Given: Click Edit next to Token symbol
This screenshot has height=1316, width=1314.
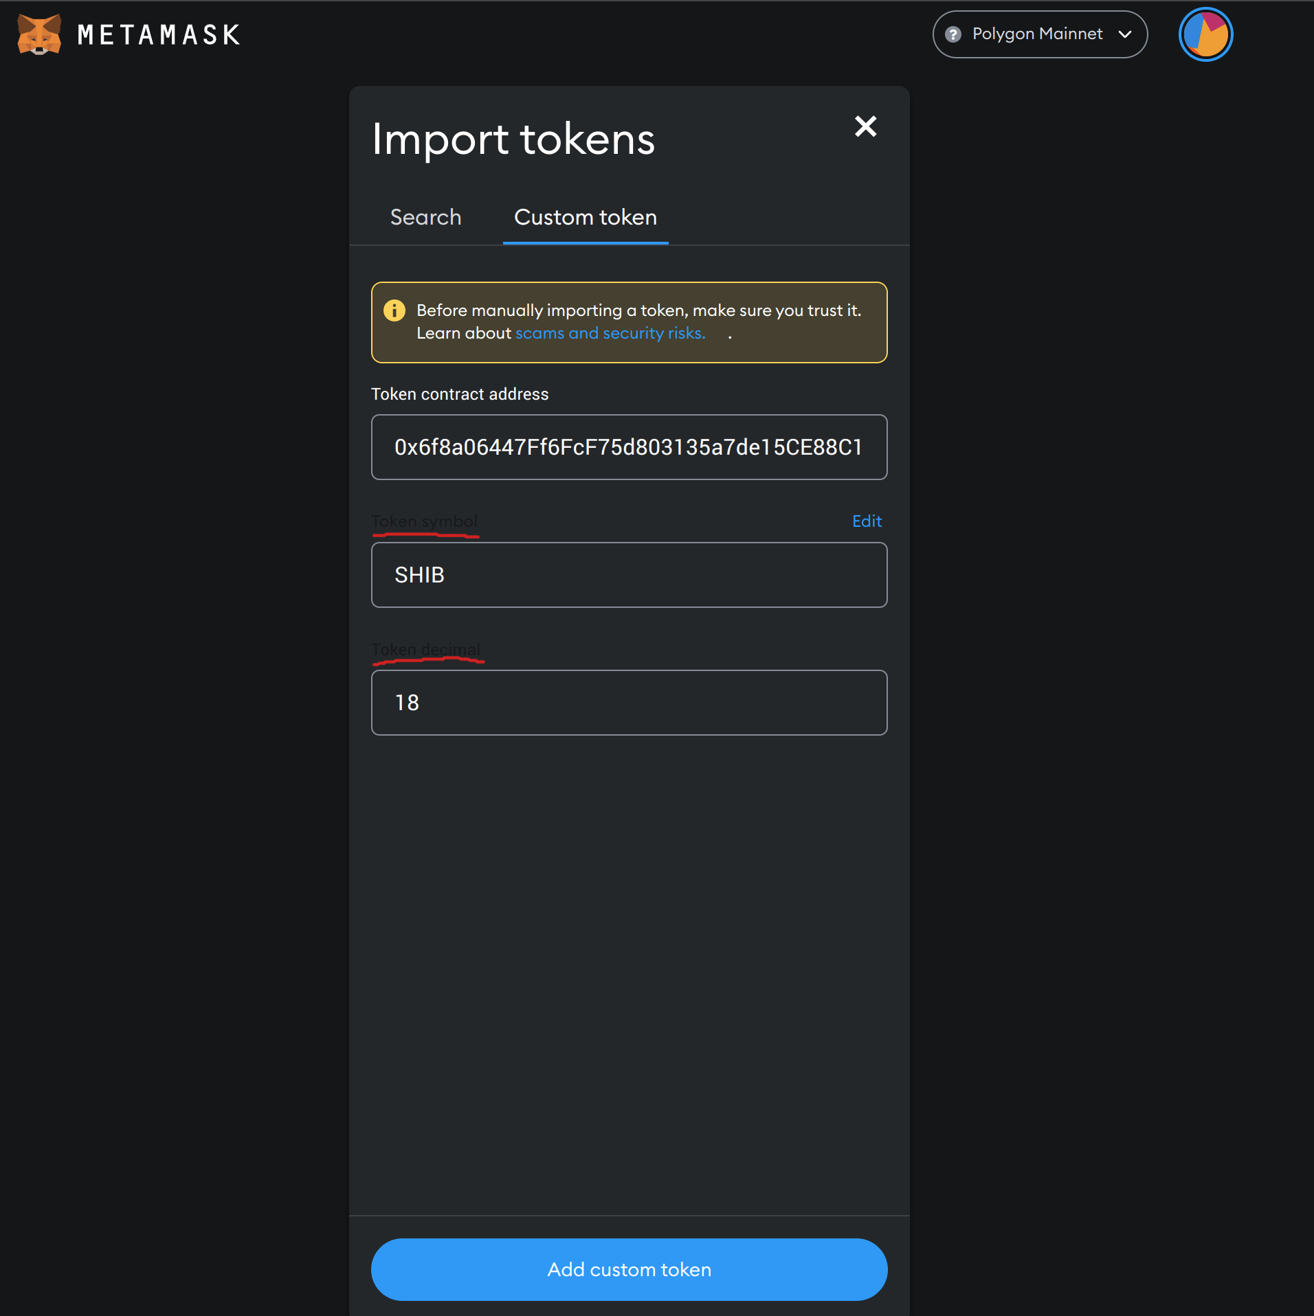Looking at the screenshot, I should pyautogui.click(x=866, y=521).
